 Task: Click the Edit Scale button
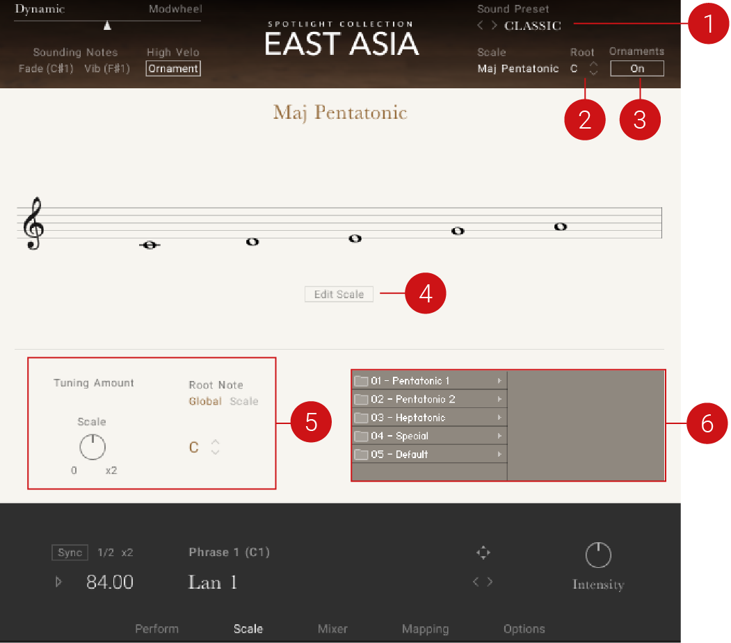tap(339, 295)
